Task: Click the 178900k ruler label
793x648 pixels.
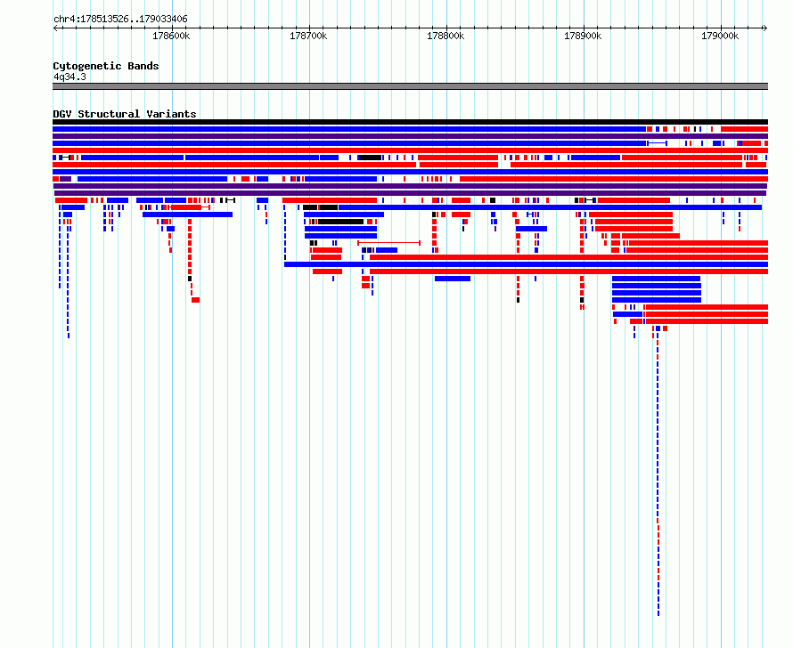Action: click(x=583, y=36)
